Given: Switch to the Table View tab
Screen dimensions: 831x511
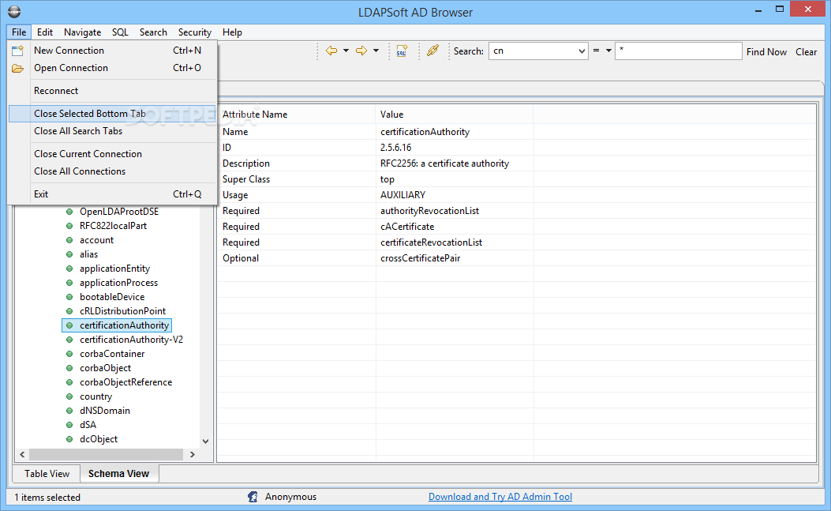Looking at the screenshot, I should (47, 473).
